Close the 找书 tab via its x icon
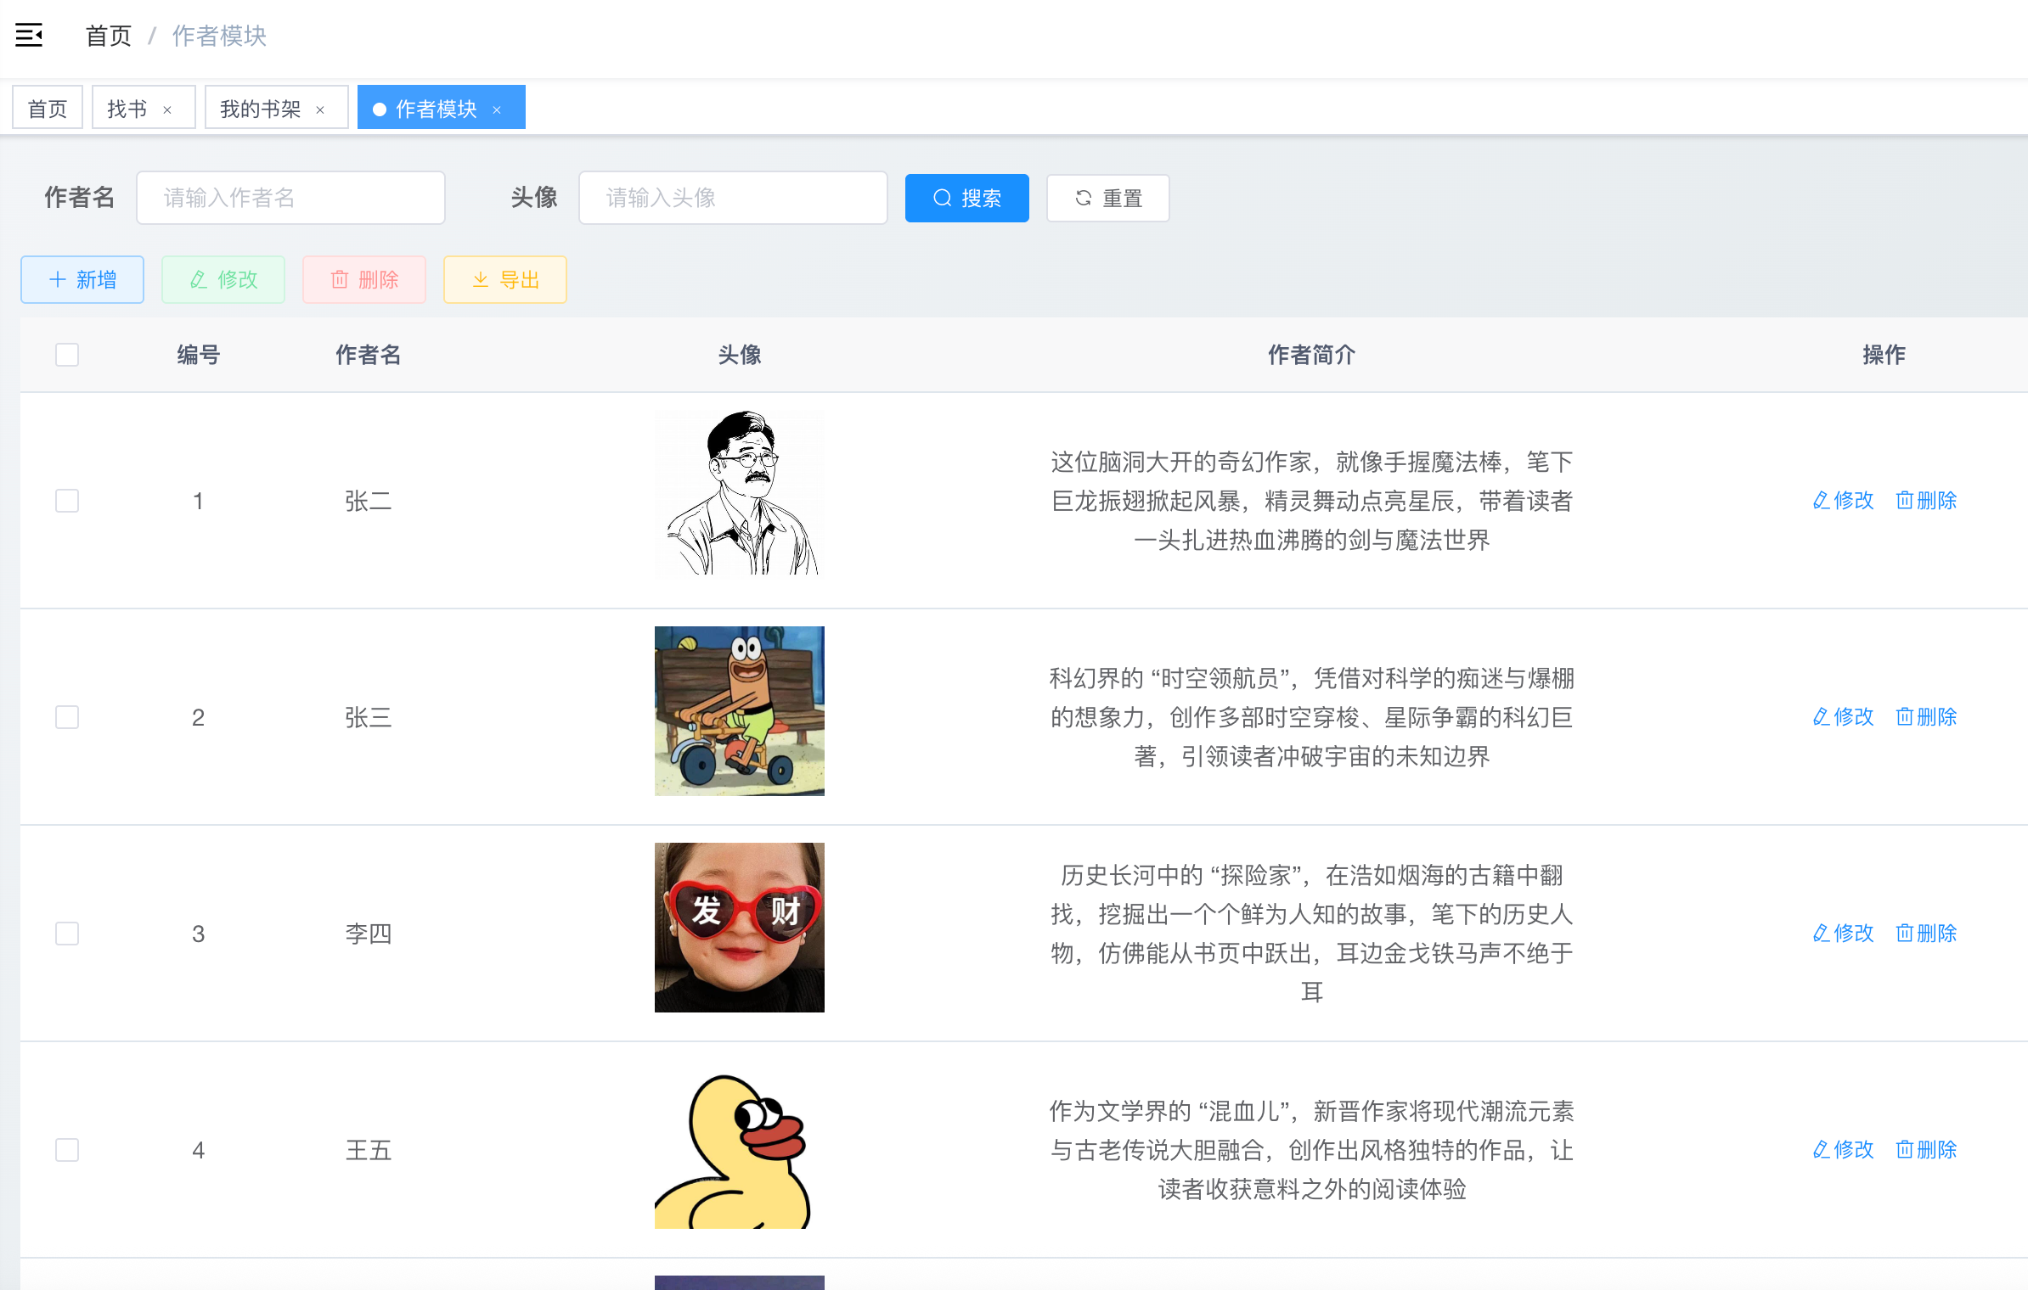This screenshot has width=2028, height=1290. pos(167,109)
